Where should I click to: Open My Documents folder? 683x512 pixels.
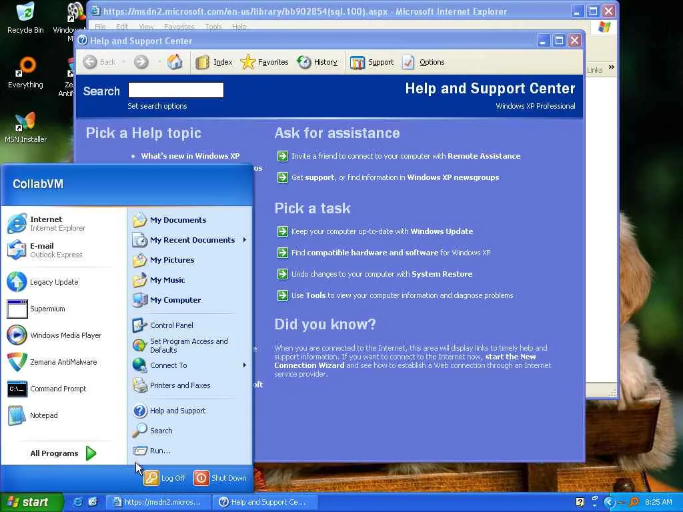190,220
